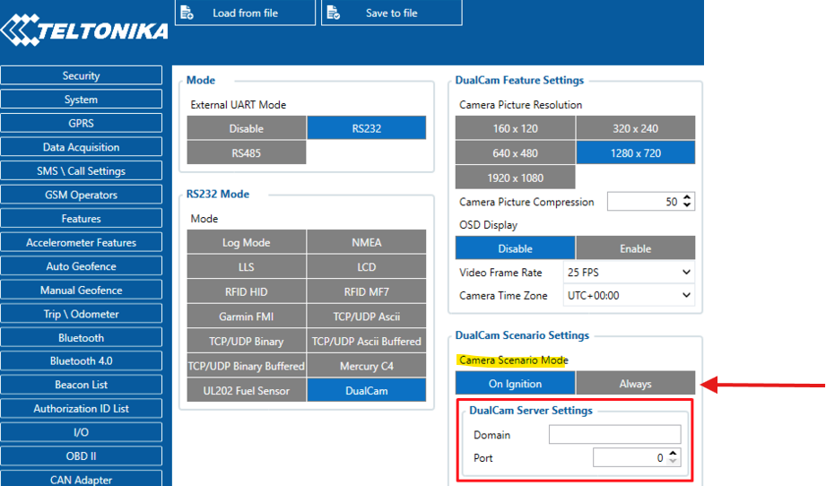The image size is (826, 486).
Task: Open GSM Operators section
Action: pos(81,195)
